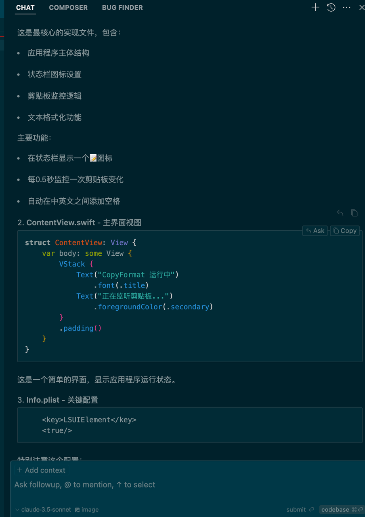Click the codebase button
Viewport: 365px width, 517px height.
tap(341, 510)
